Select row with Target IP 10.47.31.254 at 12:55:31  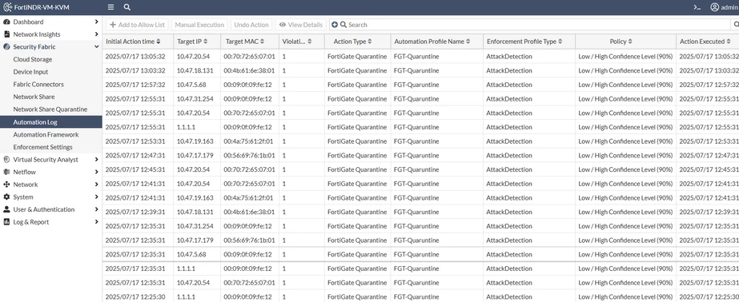coord(420,99)
